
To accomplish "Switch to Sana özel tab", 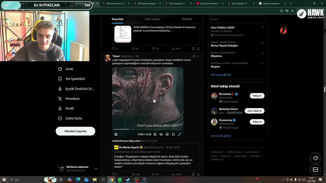I will click(117, 19).
